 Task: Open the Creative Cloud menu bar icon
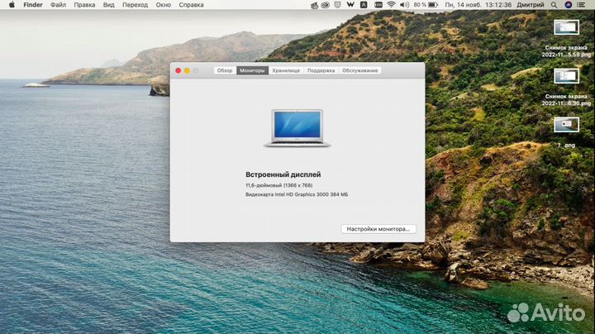326,5
